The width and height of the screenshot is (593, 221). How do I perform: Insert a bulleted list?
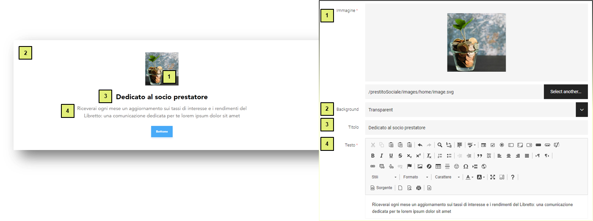click(x=449, y=156)
